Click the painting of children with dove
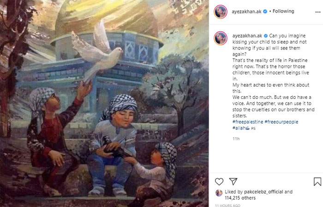This screenshot has height=207, width=323. point(104,103)
